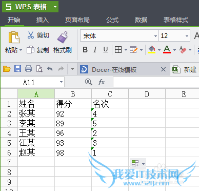Click the auto fill options icon

pyautogui.click(x=135, y=163)
